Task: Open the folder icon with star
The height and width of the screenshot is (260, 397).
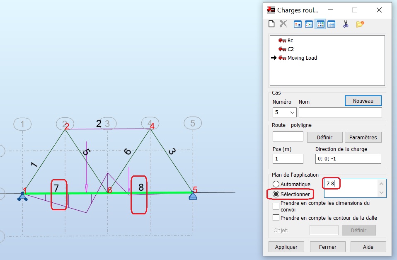Action: pyautogui.click(x=360, y=24)
